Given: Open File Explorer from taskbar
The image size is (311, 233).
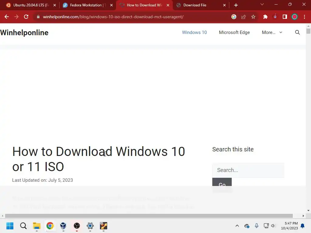Looking at the screenshot, I should [37, 226].
